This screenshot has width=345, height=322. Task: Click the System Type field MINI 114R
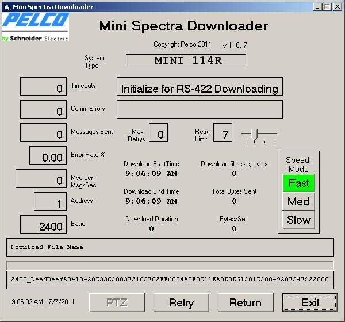tap(186, 61)
